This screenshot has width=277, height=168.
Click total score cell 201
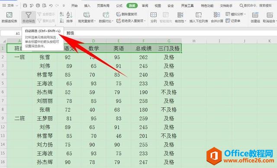tap(143, 136)
